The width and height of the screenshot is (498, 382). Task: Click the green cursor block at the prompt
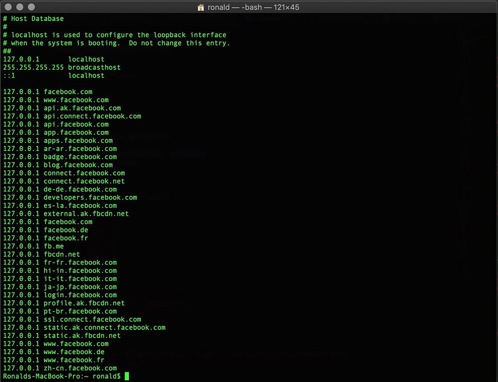click(126, 377)
